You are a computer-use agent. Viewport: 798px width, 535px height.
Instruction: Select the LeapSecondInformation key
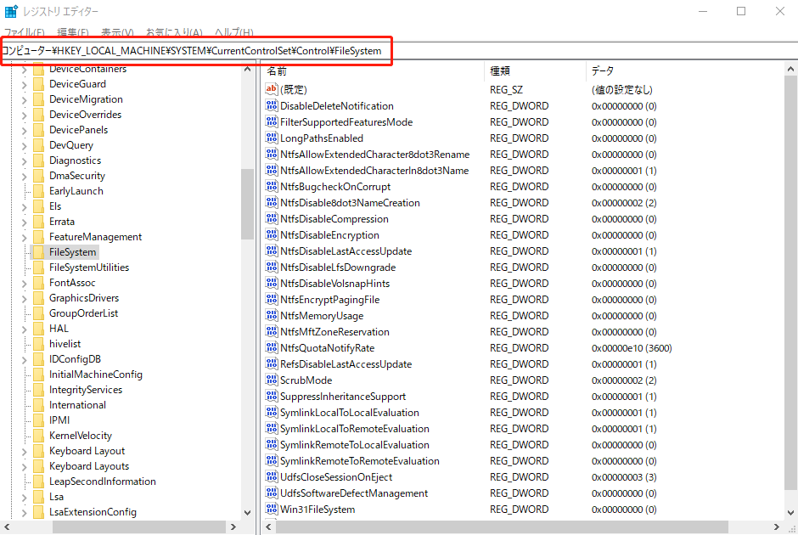pos(102,481)
